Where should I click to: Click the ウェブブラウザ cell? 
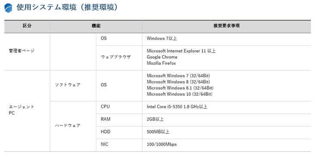click(116, 57)
